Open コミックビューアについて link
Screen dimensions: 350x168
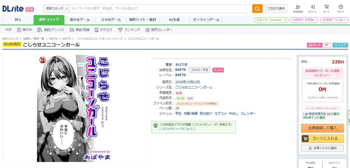(177, 129)
